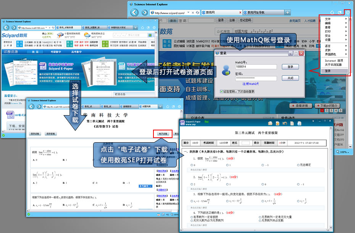The height and width of the screenshot is (233, 355).
Task: Go back in the 华南科技大学 exam browser window
Action: pos(31,106)
